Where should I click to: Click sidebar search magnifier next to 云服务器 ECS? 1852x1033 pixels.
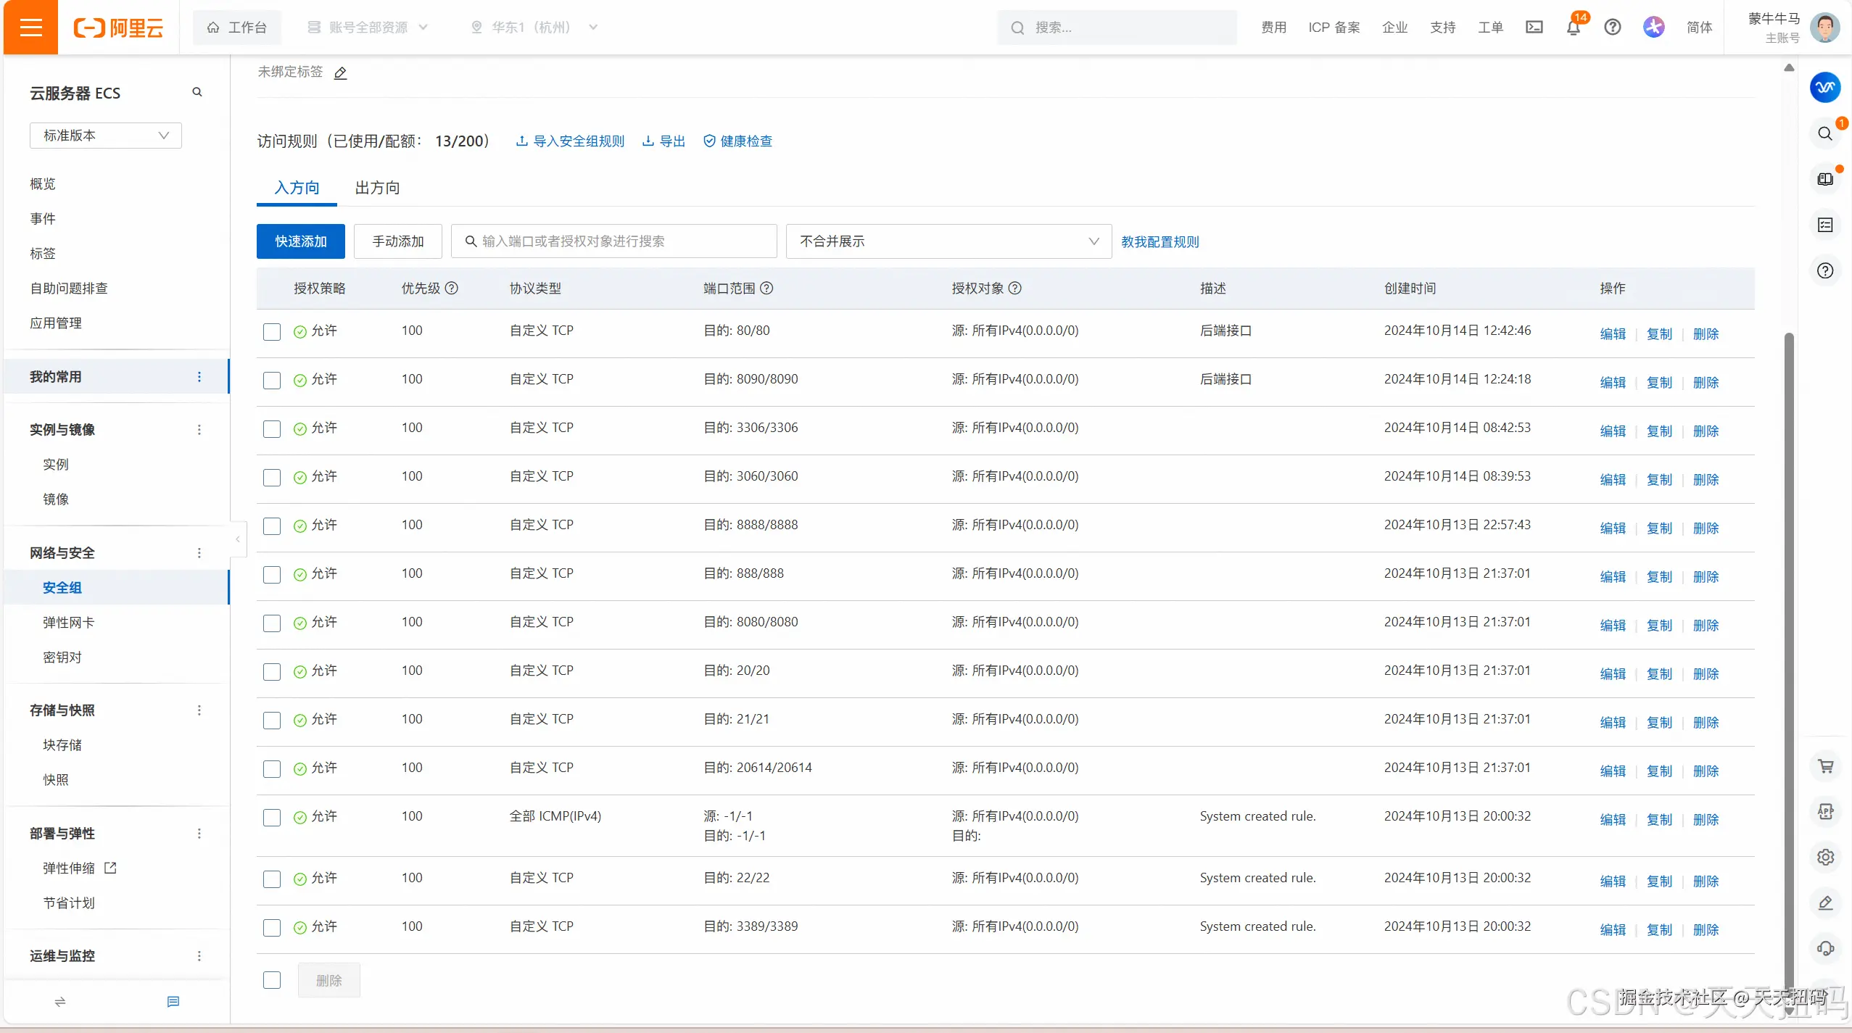[x=197, y=92]
